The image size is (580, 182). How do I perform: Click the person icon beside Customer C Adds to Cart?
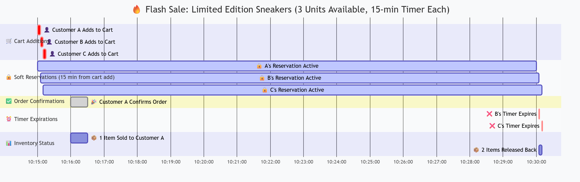pyautogui.click(x=52, y=54)
